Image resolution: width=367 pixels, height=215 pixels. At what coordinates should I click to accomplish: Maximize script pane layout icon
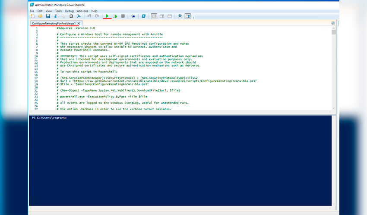(x=170, y=16)
